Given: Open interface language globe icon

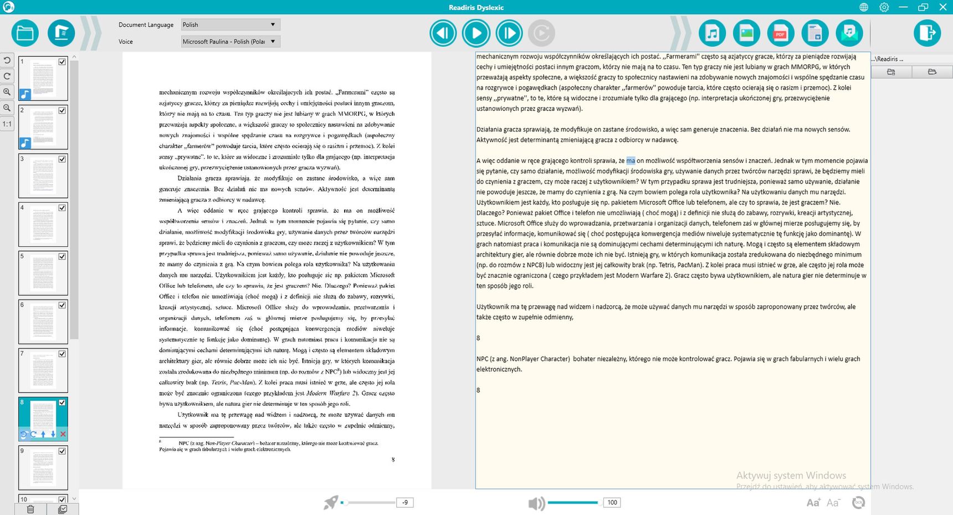Looking at the screenshot, I should (x=864, y=7).
